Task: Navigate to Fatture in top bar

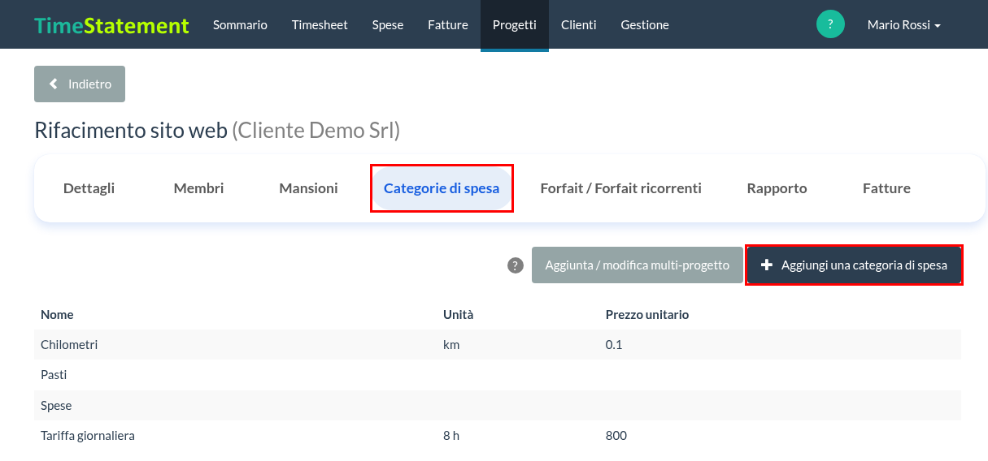Action: [448, 25]
